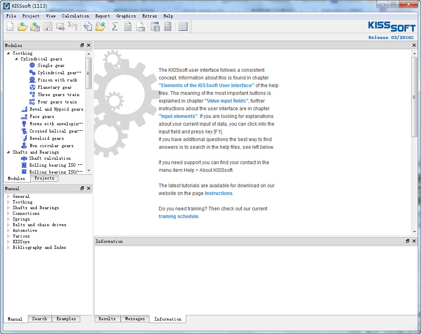The image size is (421, 334).
Task: Switch to the Results tab
Action: click(x=107, y=319)
